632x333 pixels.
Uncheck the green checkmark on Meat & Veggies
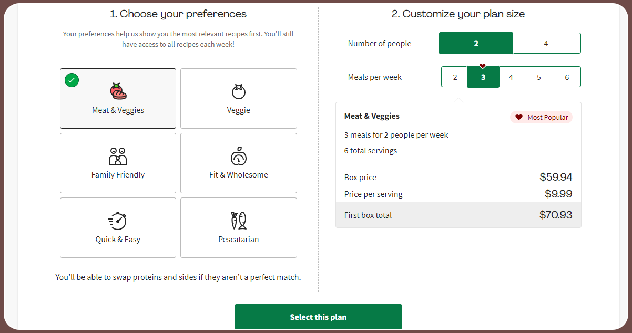[x=72, y=80]
